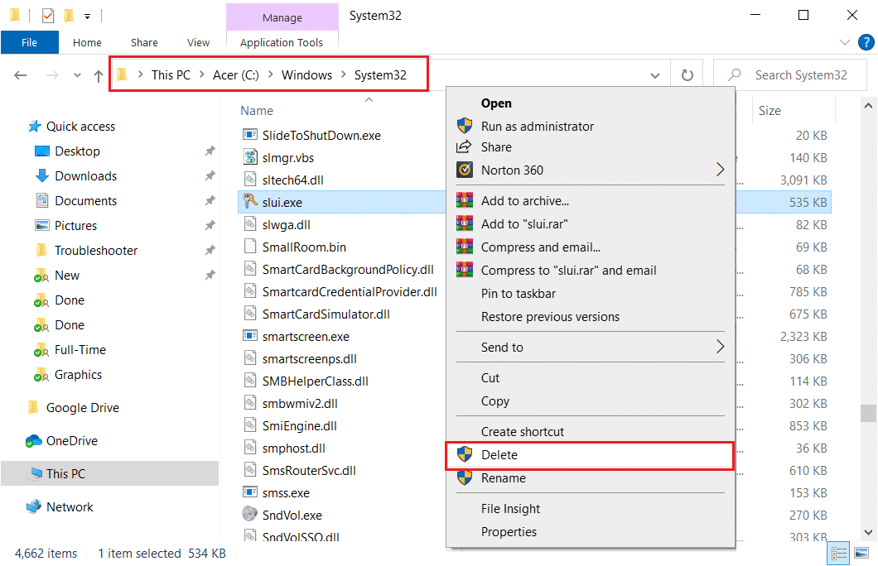Viewport: 878px width, 566px height.
Task: Select This PC in navigation pane
Action: pos(65,474)
